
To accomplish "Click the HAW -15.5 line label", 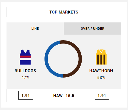I will point(64,96).
